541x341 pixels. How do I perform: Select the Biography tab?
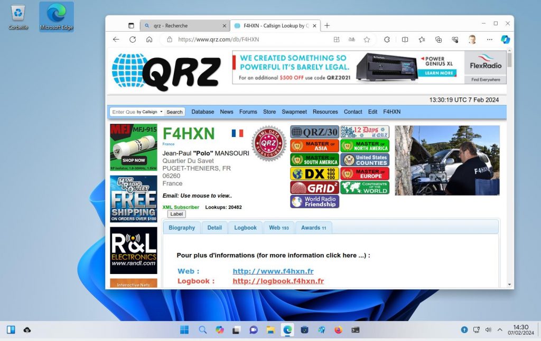(x=182, y=228)
